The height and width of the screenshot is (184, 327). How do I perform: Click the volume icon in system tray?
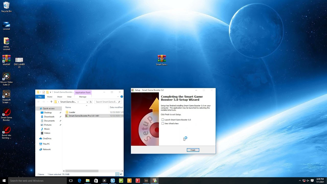pyautogui.click(x=308, y=181)
